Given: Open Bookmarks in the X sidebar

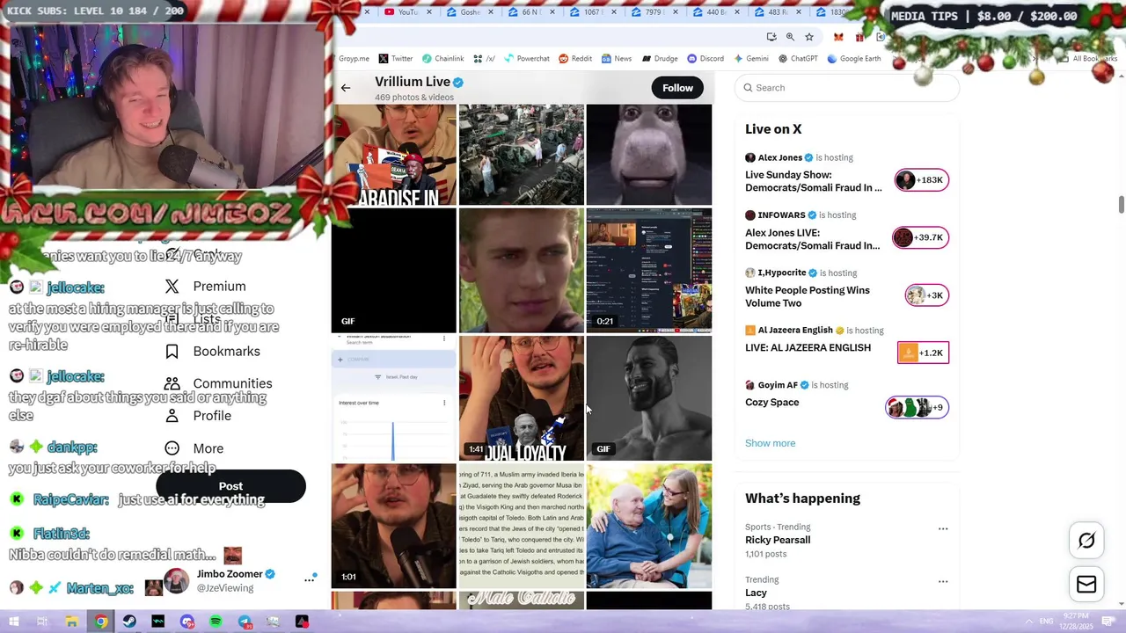Looking at the screenshot, I should pos(213,352).
